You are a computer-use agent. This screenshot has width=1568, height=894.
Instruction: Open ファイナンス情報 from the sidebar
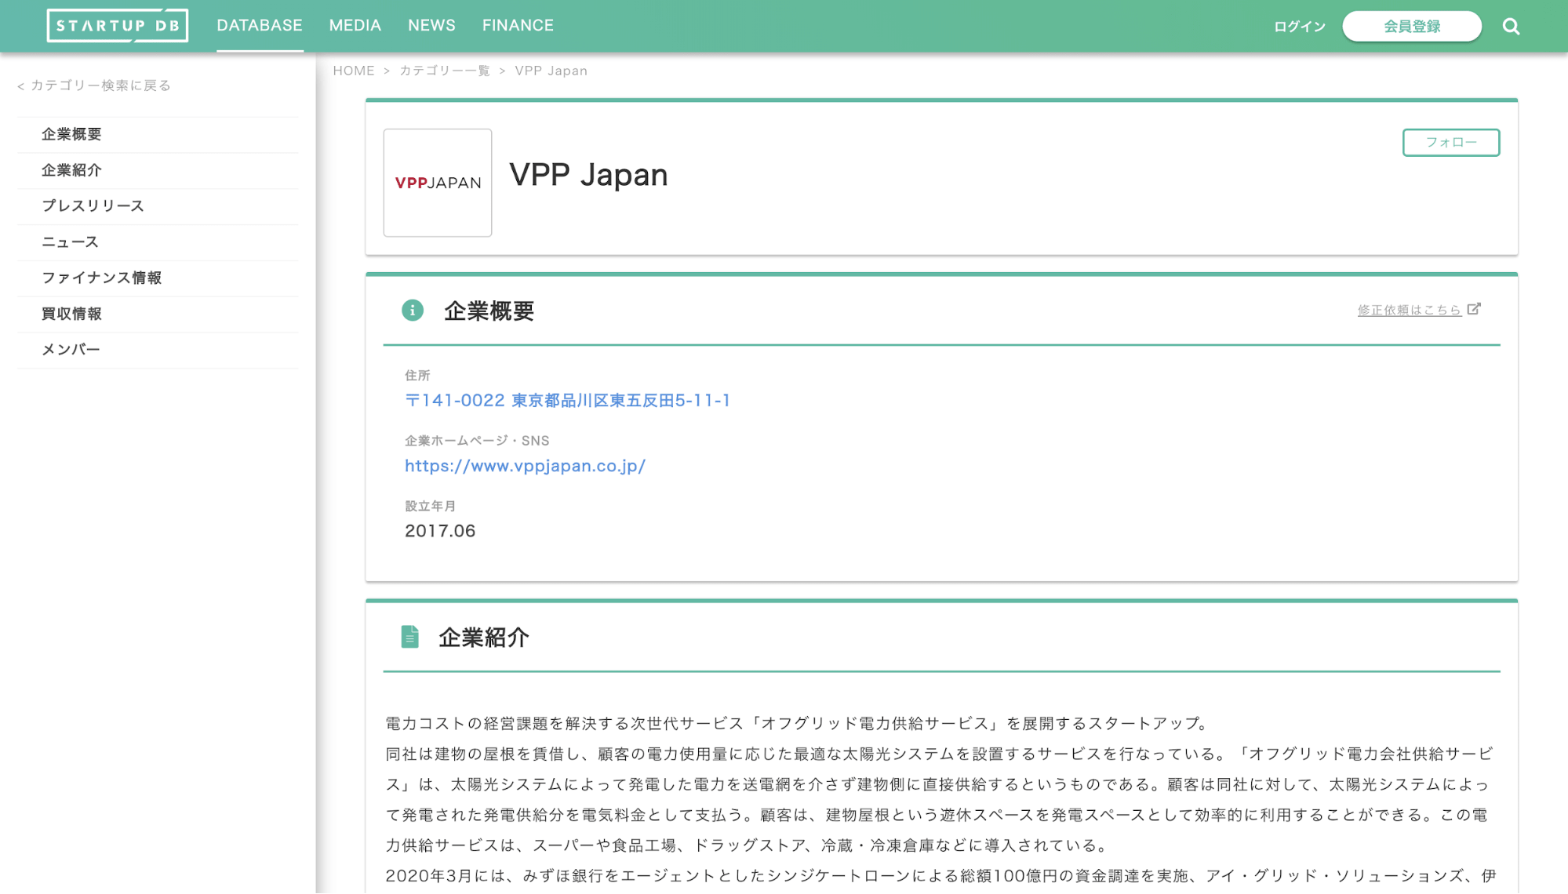coord(103,278)
